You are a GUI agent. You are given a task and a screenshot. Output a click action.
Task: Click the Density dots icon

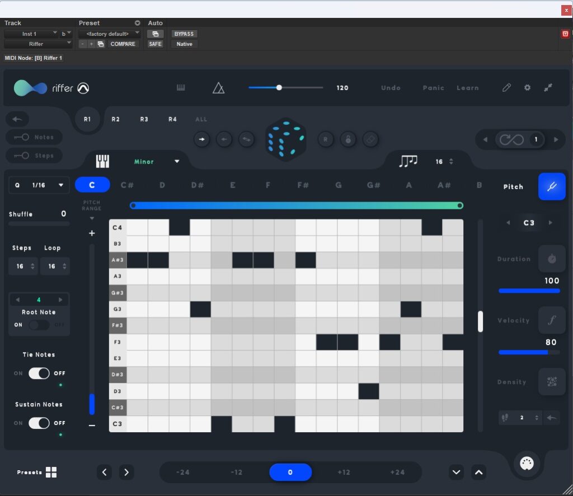click(552, 382)
